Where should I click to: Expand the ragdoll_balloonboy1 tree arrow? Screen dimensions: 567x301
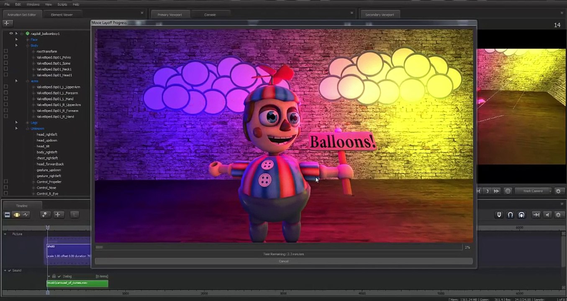(x=16, y=33)
